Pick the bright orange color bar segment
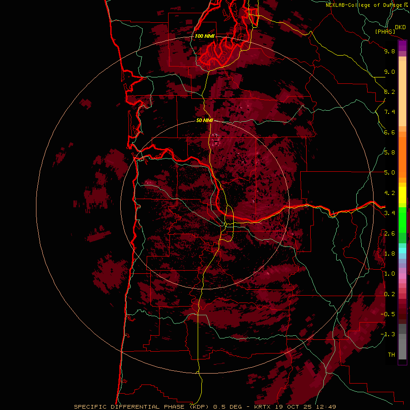The height and width of the screenshot is (410, 410). pos(402,158)
